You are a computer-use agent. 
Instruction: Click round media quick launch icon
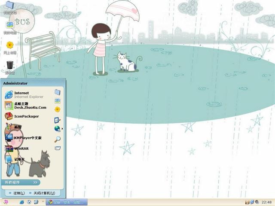[x=29, y=202]
